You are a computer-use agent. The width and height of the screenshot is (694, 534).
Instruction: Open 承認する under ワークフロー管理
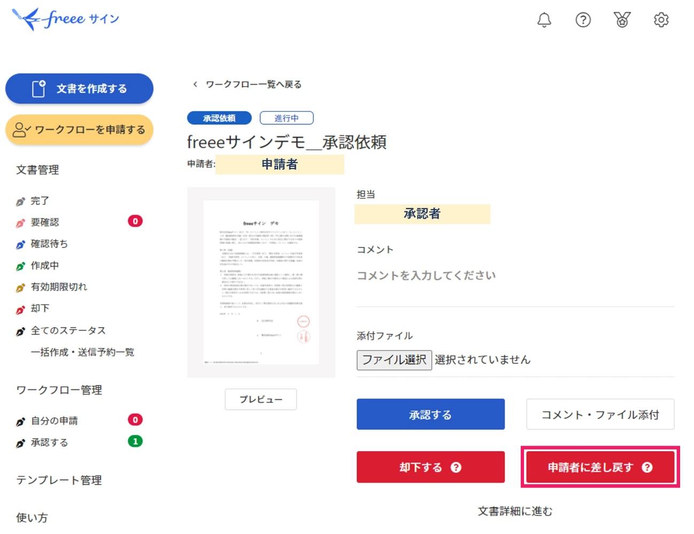(x=49, y=443)
